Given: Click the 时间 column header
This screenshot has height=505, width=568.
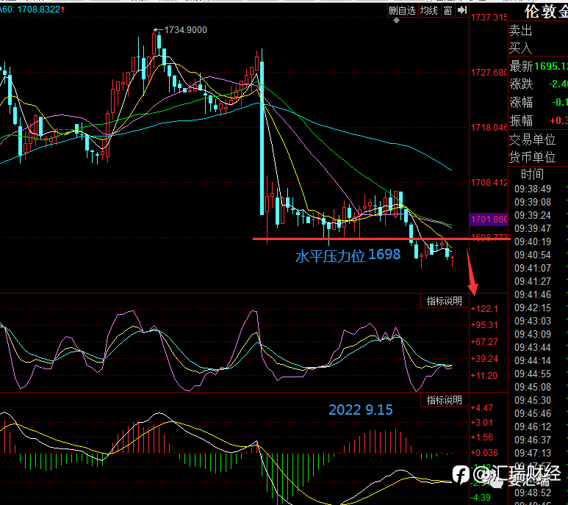Looking at the screenshot, I should tap(532, 175).
